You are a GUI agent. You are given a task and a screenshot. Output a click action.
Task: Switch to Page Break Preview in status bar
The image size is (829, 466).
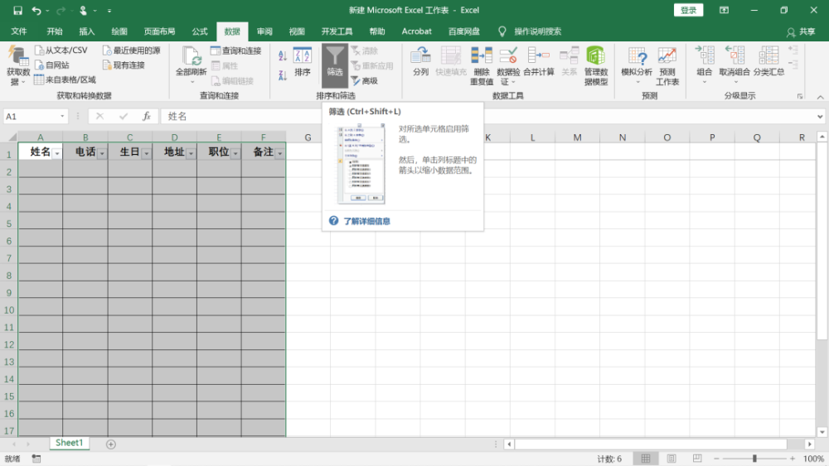(x=697, y=459)
